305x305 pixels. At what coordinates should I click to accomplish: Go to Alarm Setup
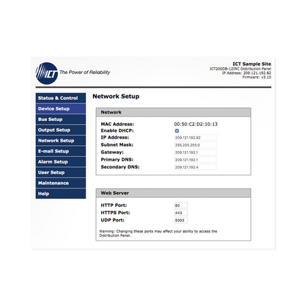coord(61,162)
